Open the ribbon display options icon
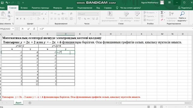This screenshot has width=193, height=108. click(169, 3)
